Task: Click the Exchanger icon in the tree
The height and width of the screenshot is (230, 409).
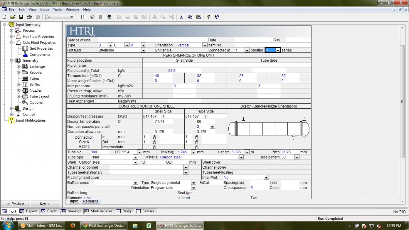Action: click(25, 66)
